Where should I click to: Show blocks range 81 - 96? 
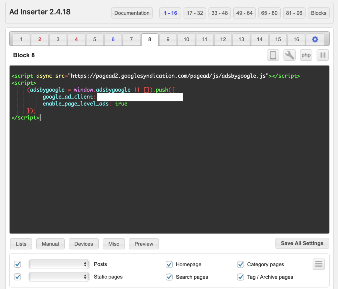point(294,13)
